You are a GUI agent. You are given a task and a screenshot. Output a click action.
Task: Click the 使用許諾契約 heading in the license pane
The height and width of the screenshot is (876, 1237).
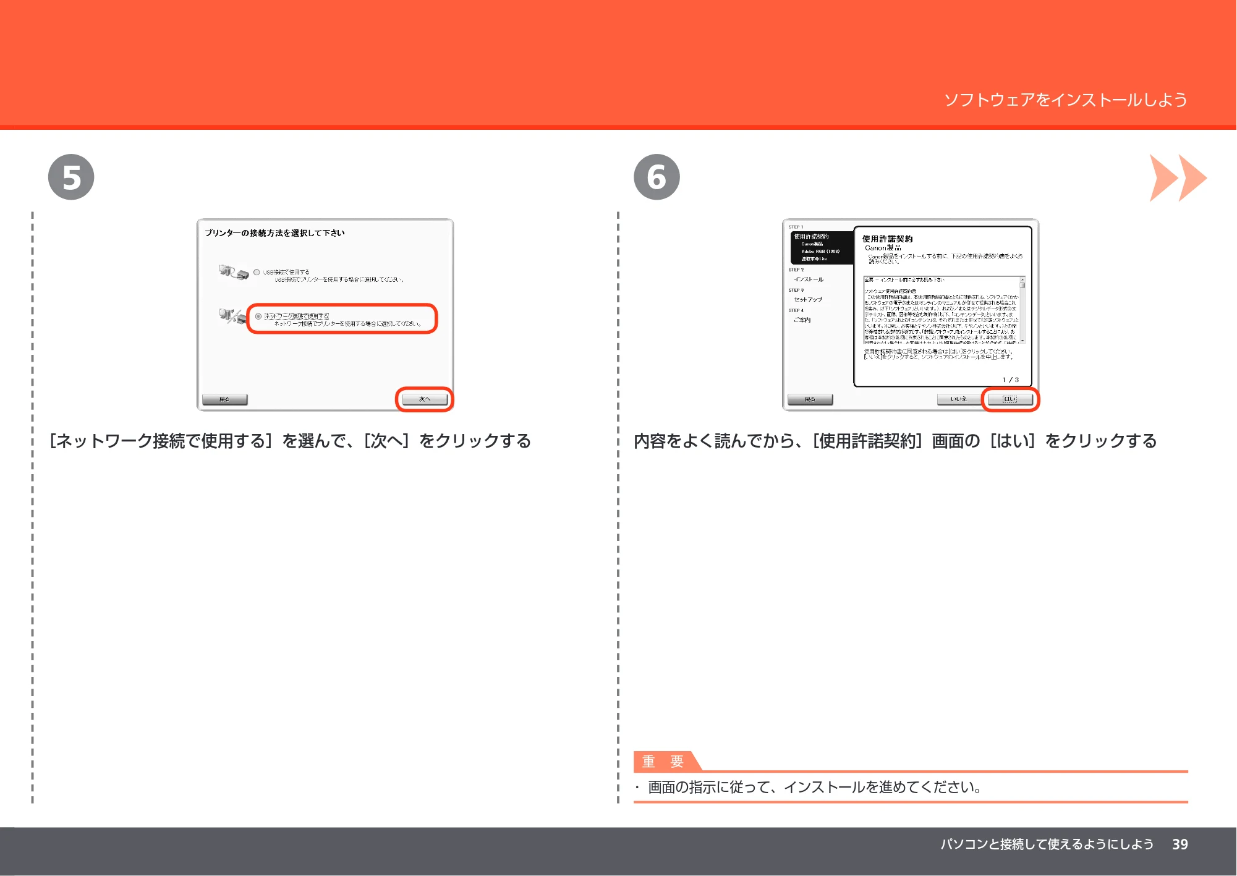click(x=887, y=239)
